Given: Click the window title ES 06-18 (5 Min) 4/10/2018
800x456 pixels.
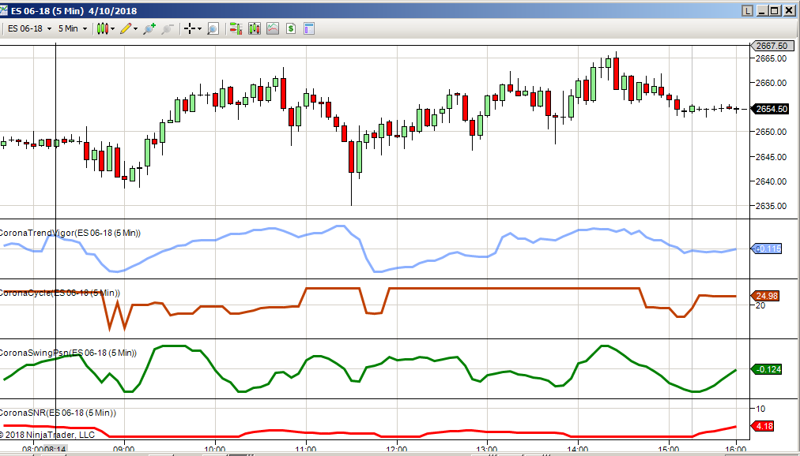Looking at the screenshot, I should coord(74,10).
